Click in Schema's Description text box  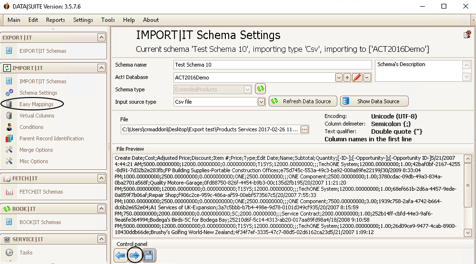click(419, 71)
